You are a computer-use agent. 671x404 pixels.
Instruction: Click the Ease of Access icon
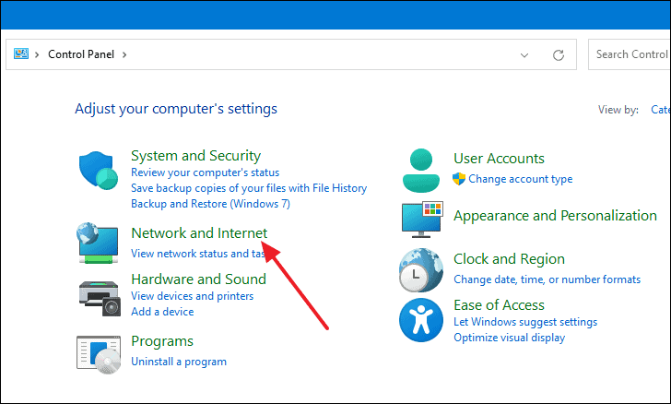point(421,320)
